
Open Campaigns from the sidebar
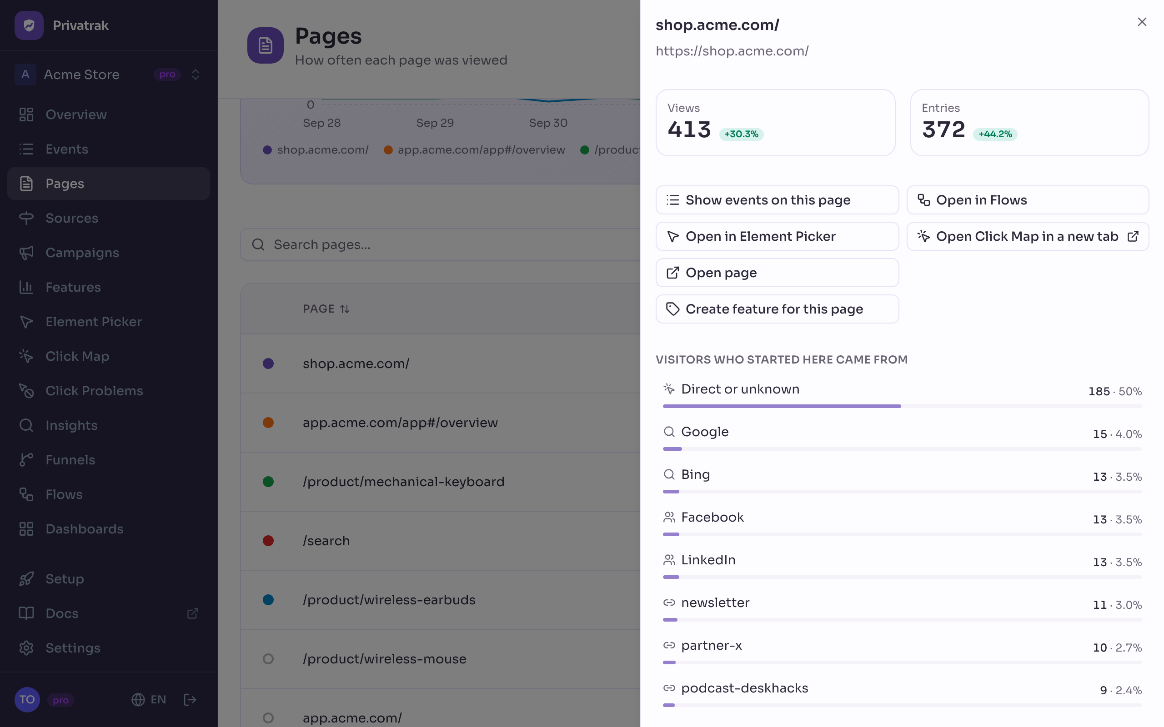[109, 253]
